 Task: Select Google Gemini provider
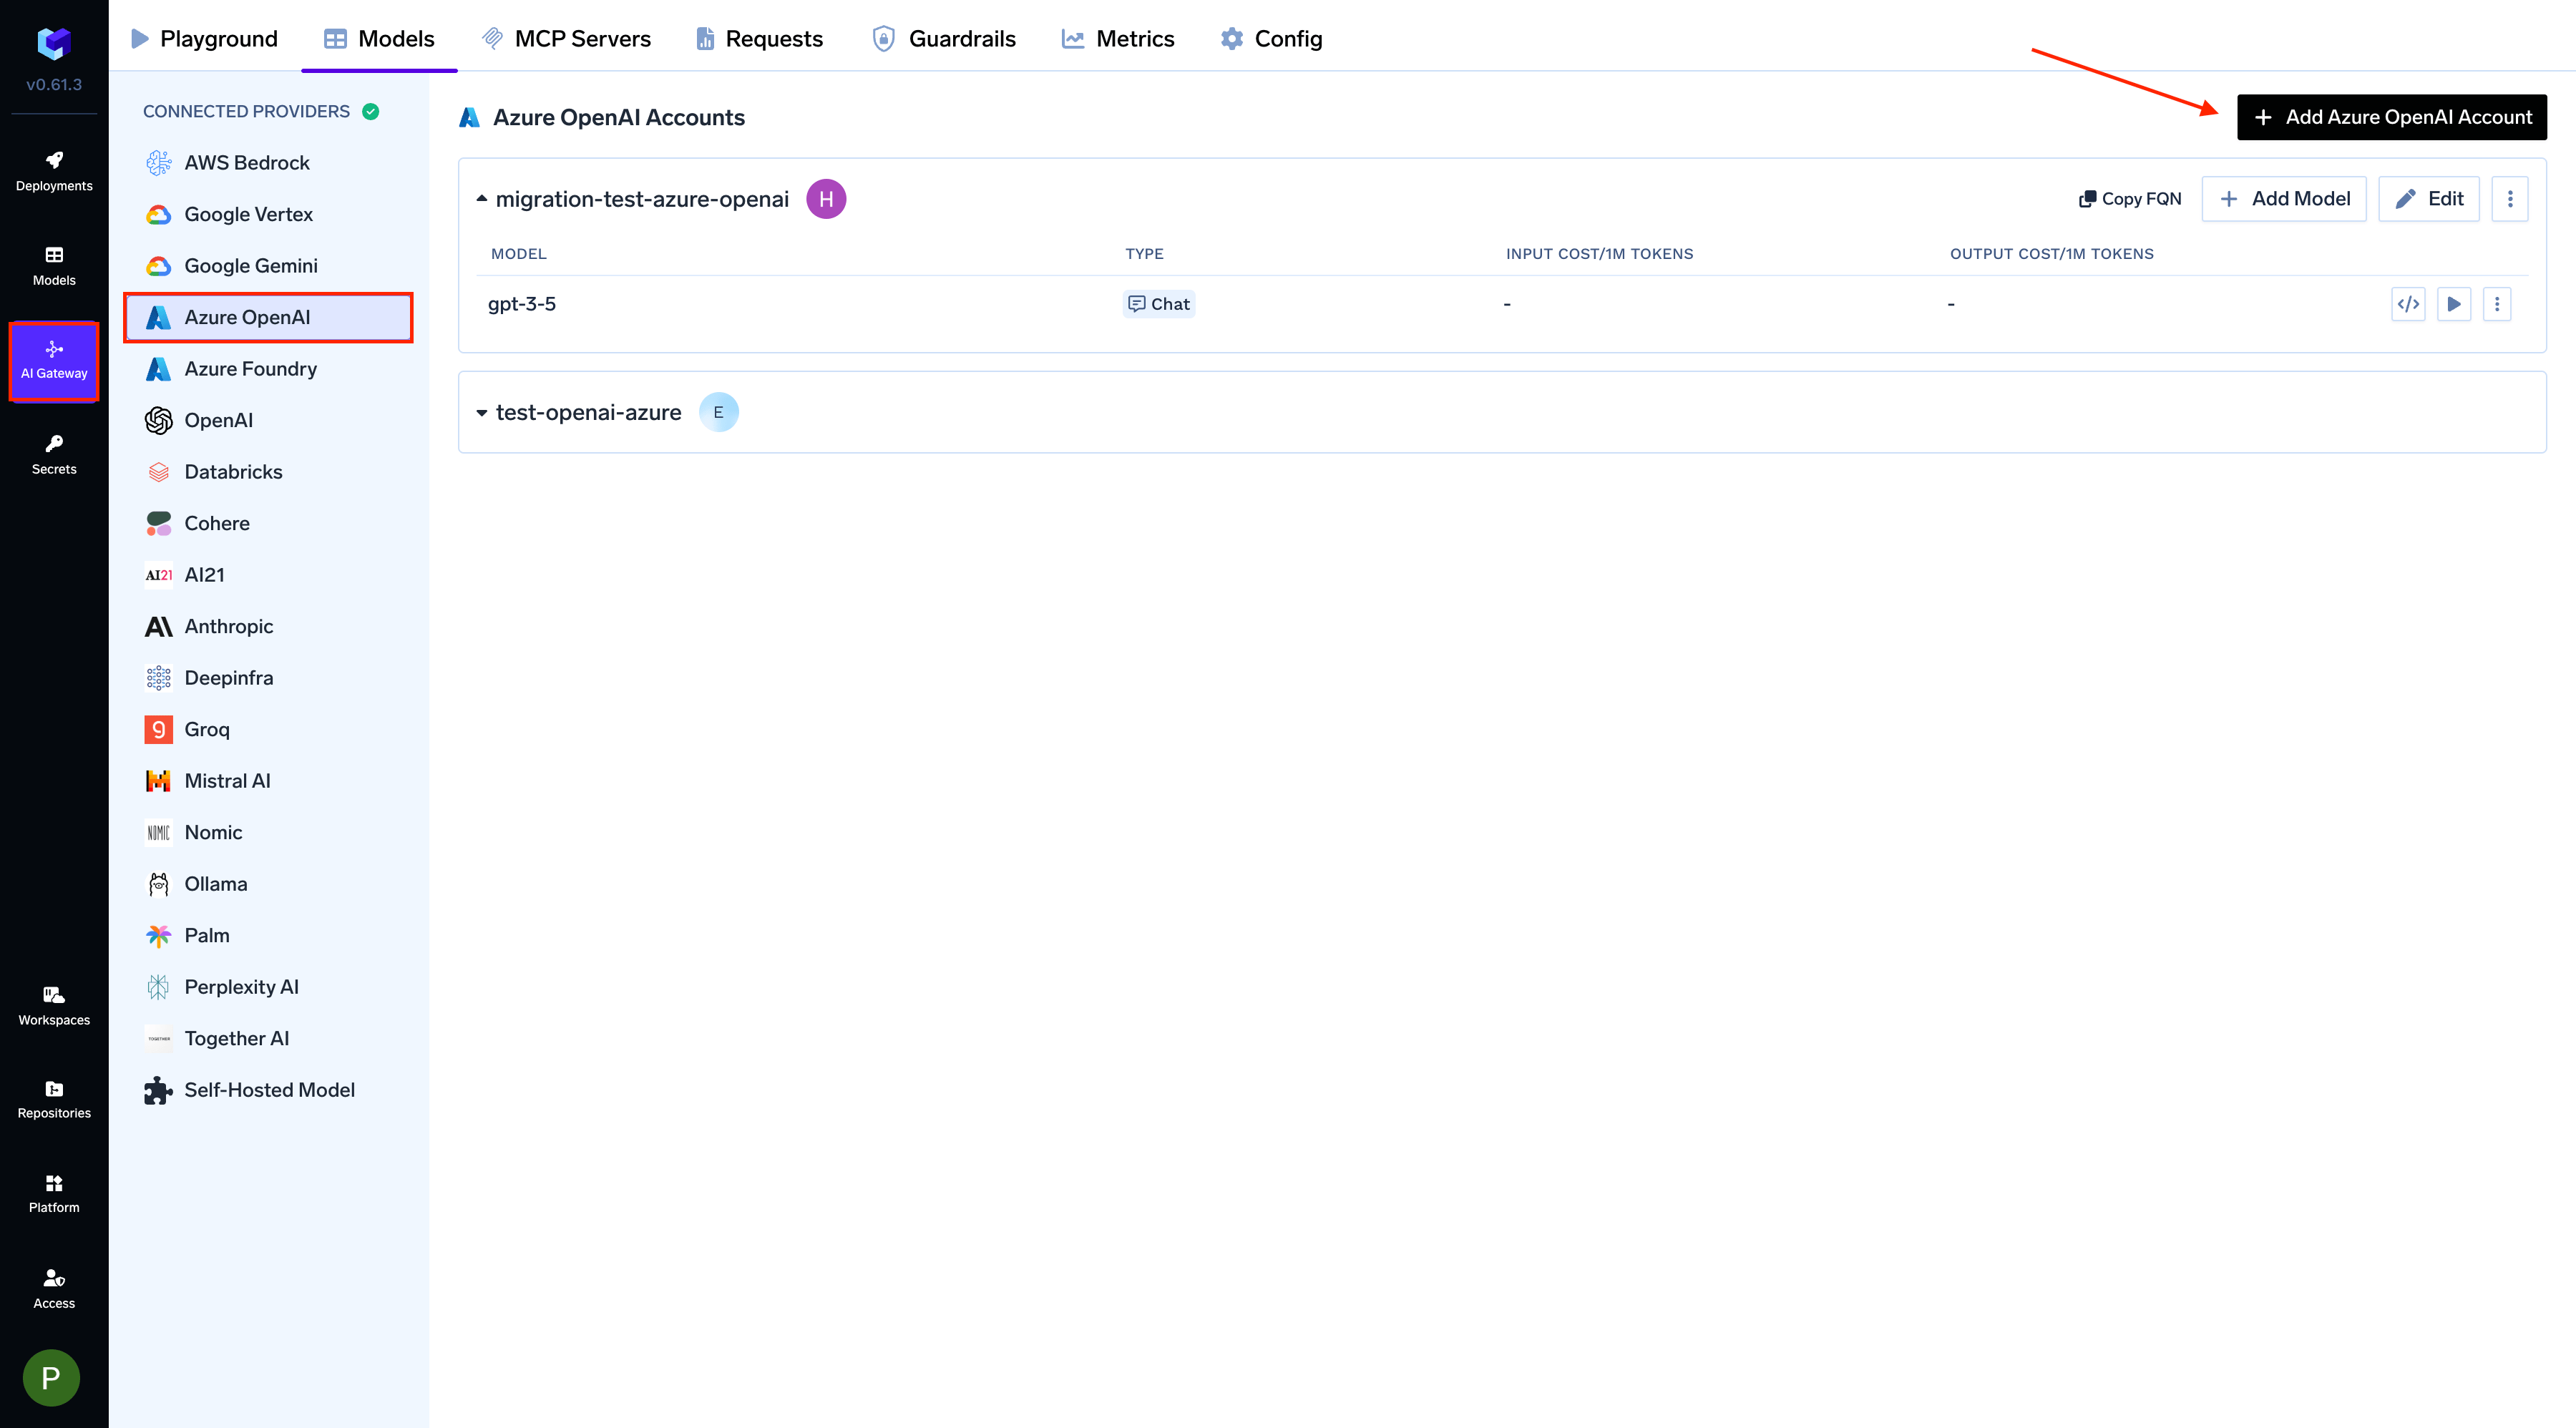coord(268,266)
